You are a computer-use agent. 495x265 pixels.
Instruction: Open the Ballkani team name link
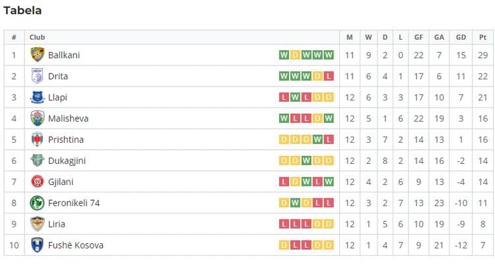(64, 55)
